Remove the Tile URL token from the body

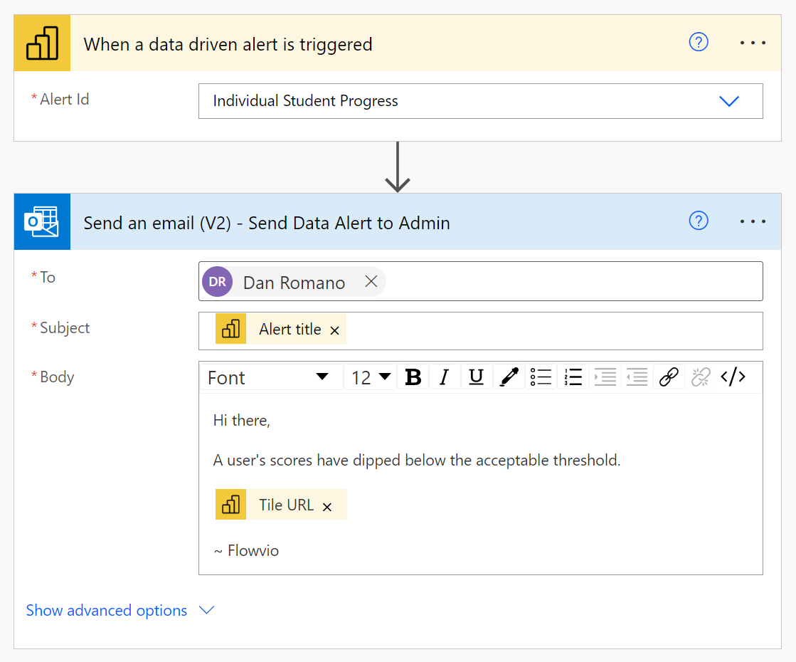coord(327,507)
